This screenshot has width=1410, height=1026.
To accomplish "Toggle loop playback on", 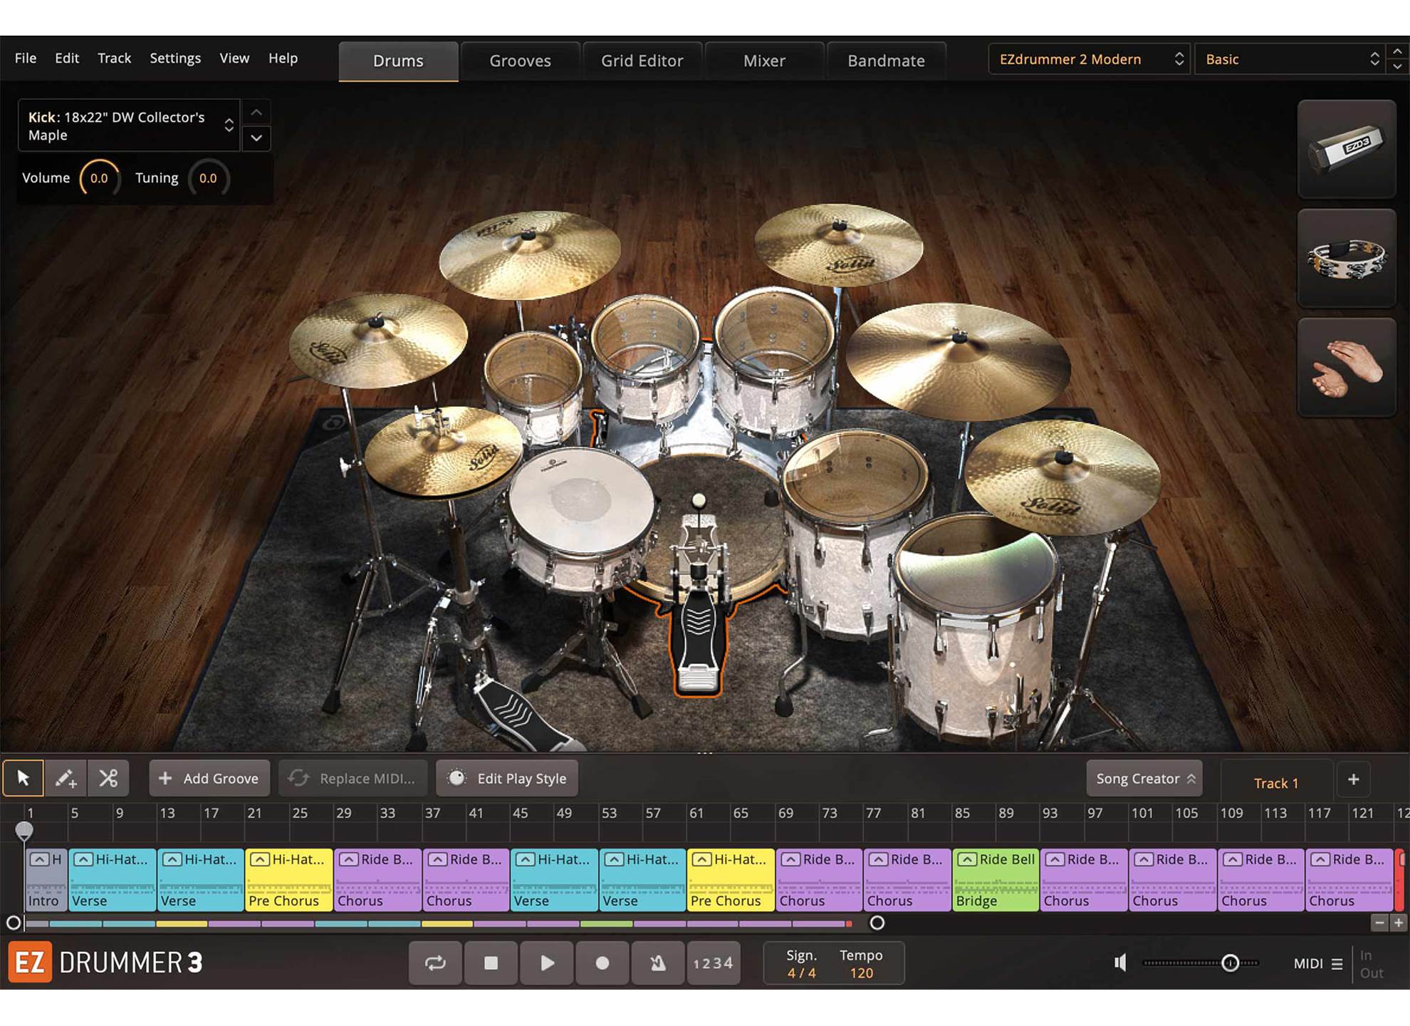I will pyautogui.click(x=435, y=963).
